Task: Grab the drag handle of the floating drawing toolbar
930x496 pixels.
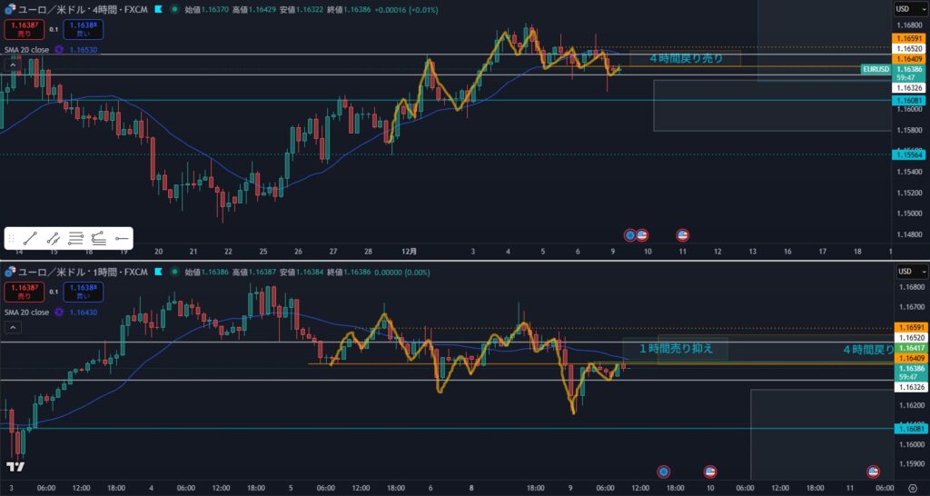Action: tap(11, 238)
